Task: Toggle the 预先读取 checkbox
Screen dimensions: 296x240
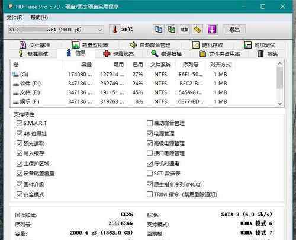Action: coord(19,143)
